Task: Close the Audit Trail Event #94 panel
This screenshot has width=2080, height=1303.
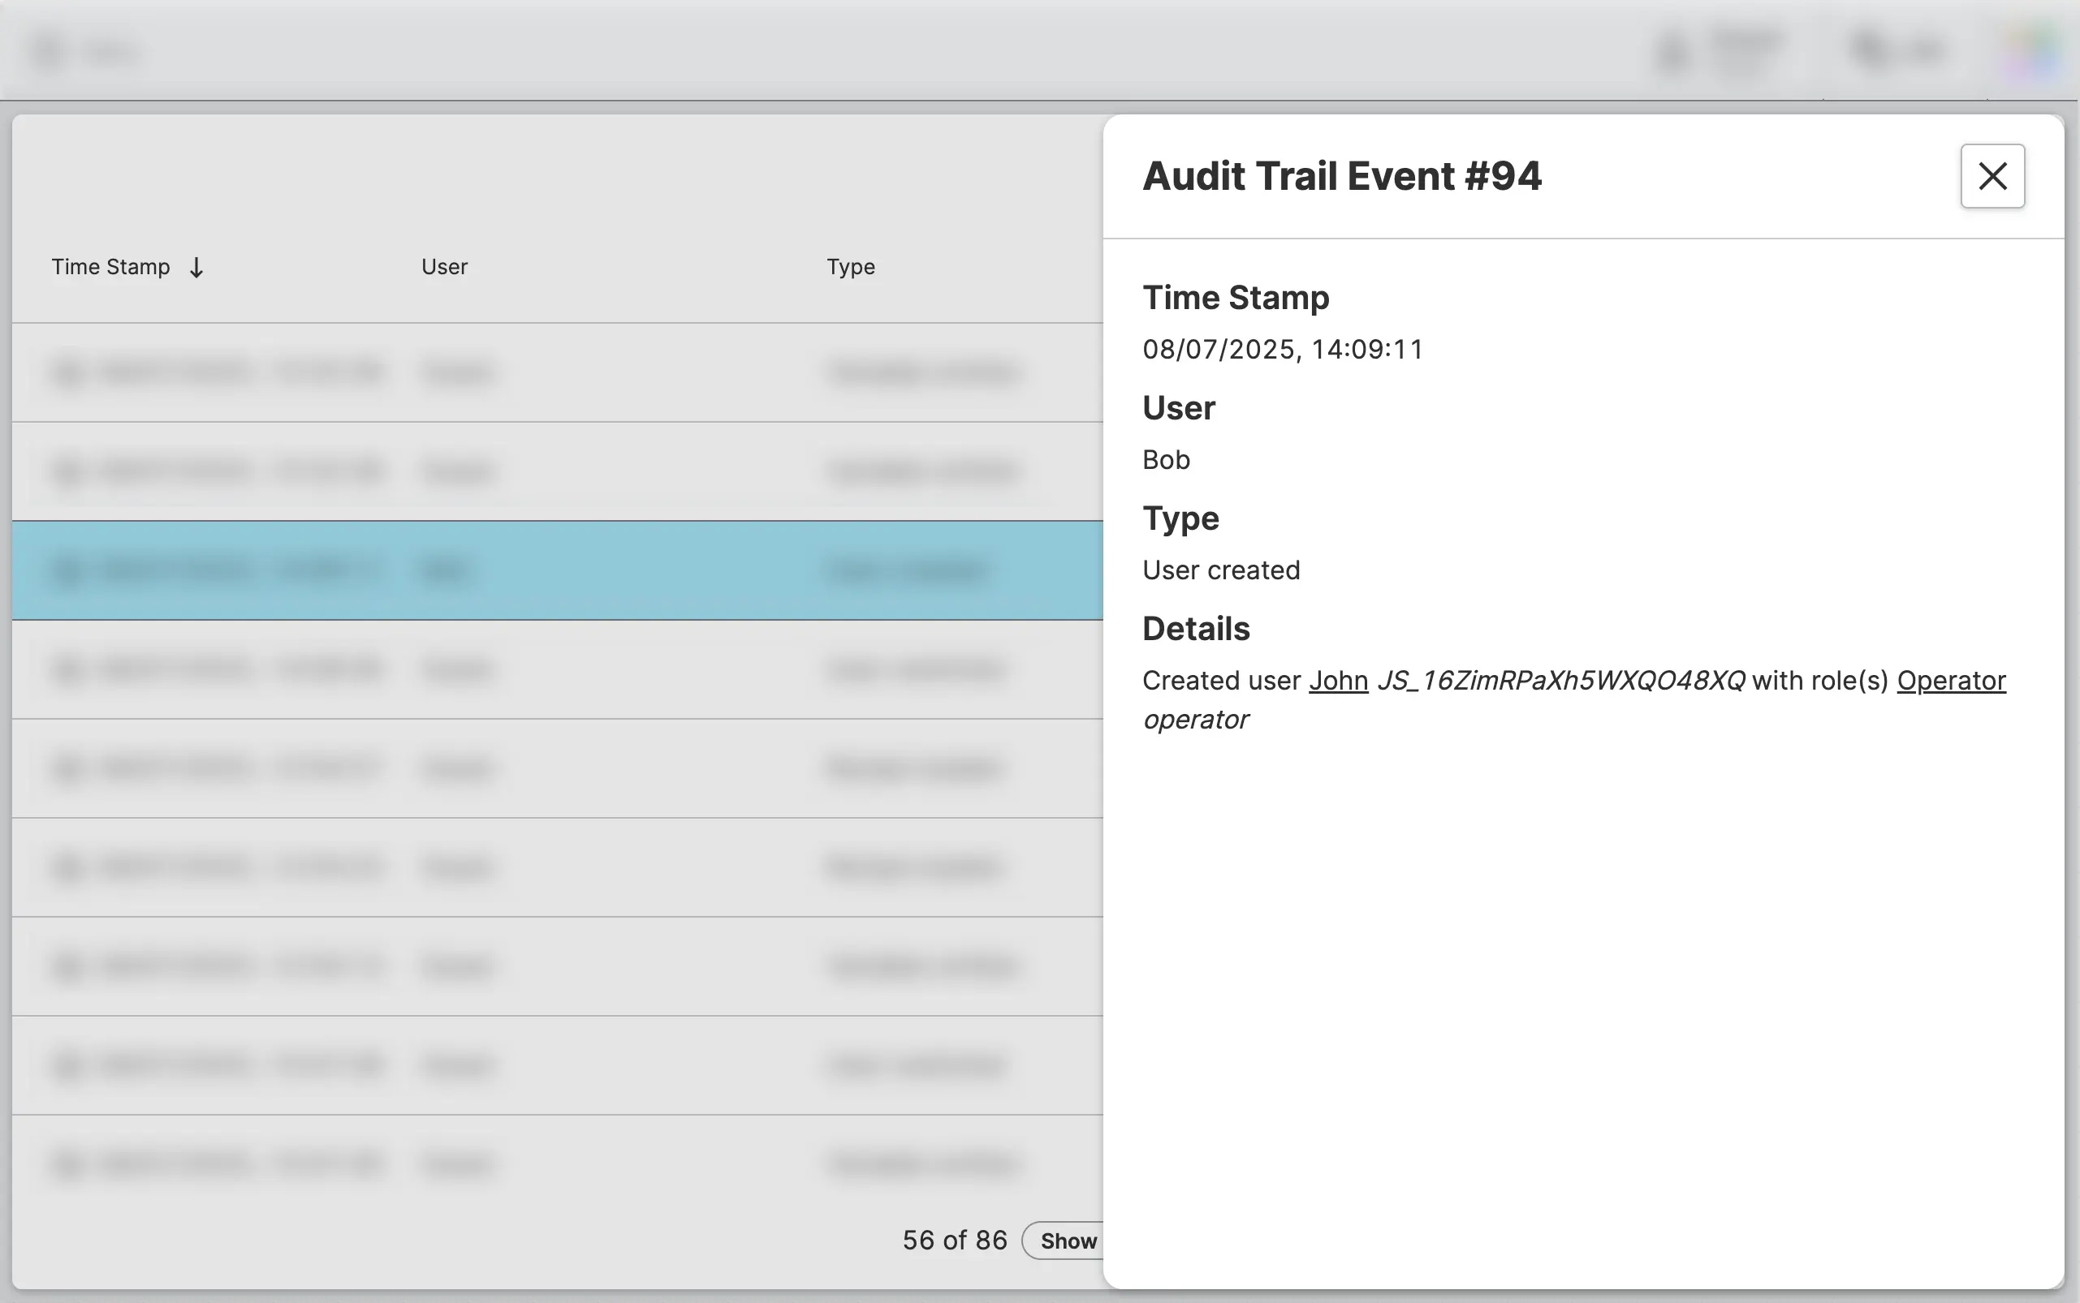Action: 1992,176
